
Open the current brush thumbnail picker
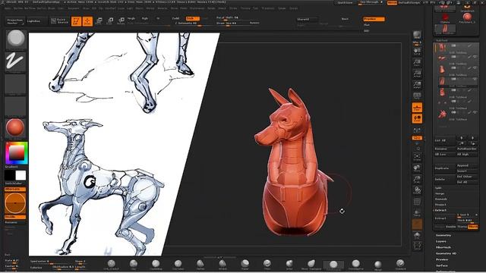click(15, 39)
